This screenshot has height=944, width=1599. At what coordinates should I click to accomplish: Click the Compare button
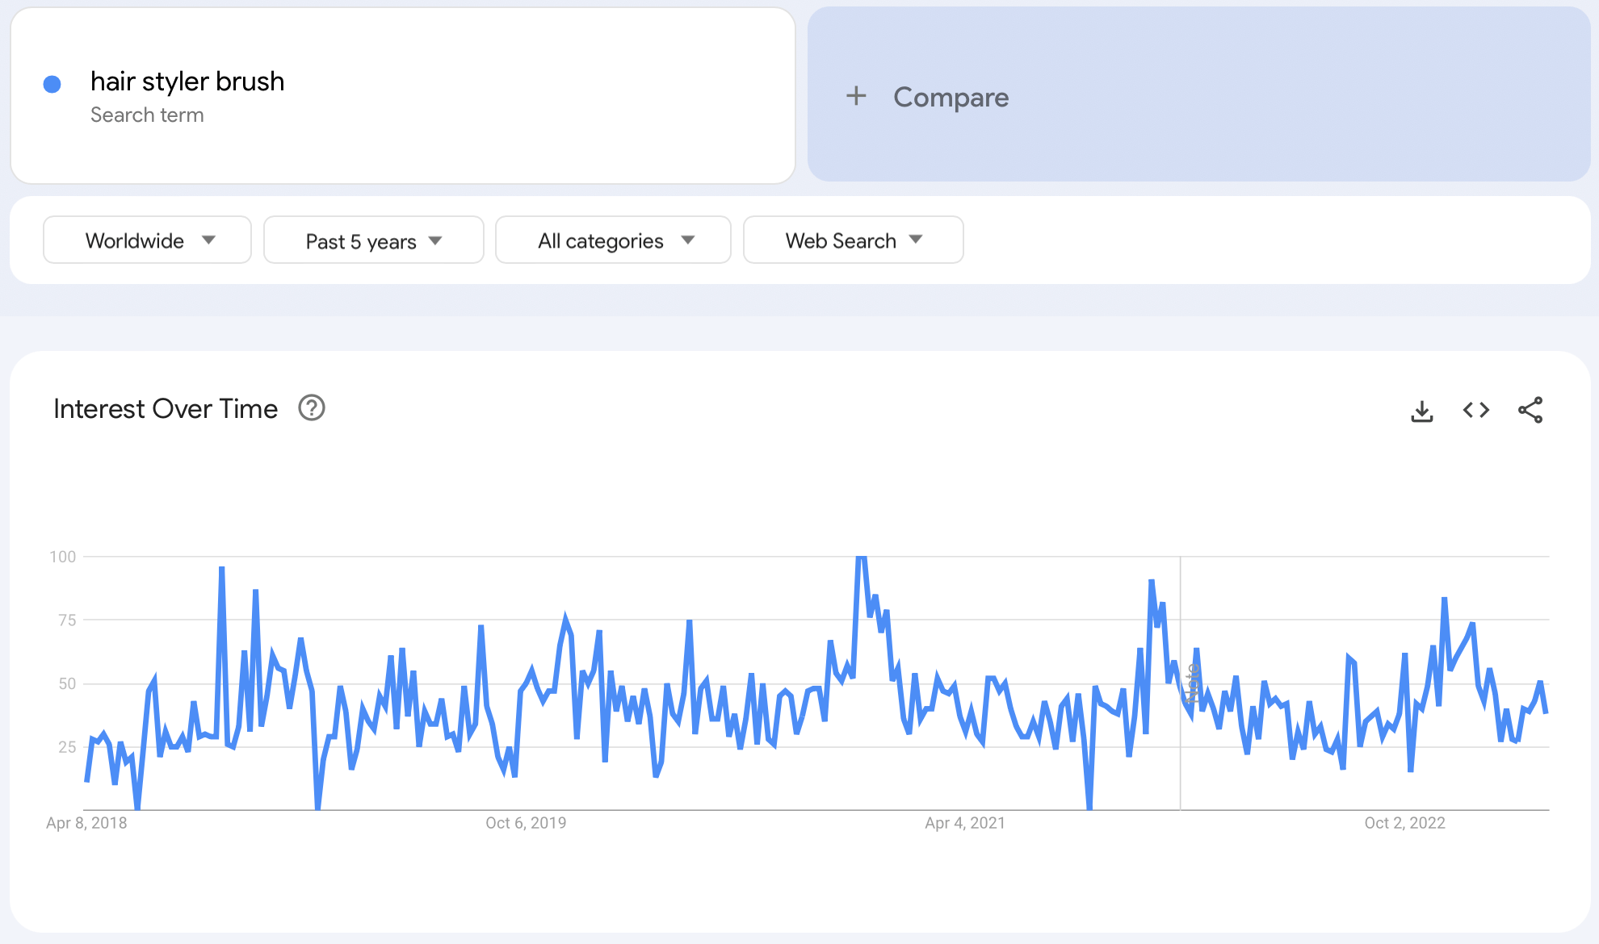point(950,97)
